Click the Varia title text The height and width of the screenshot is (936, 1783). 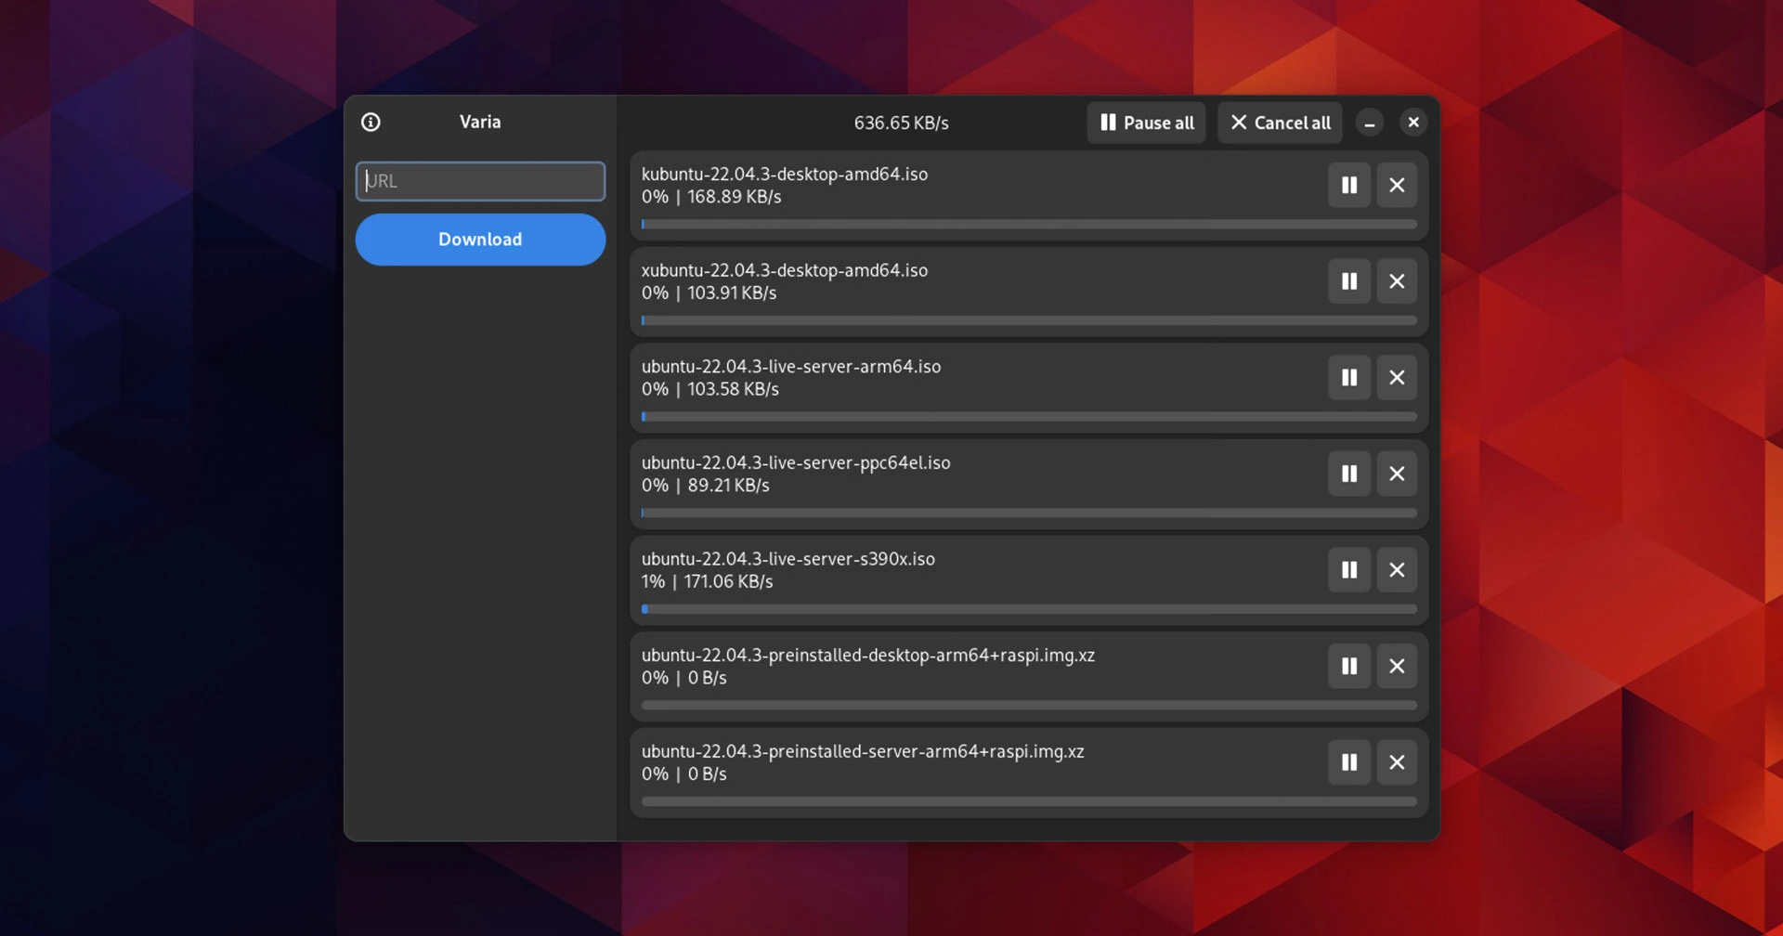tap(480, 122)
